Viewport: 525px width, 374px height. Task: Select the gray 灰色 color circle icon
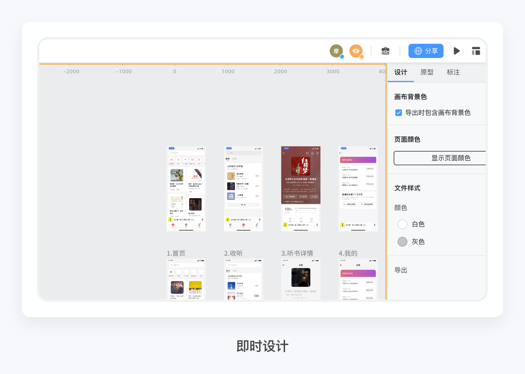click(x=402, y=241)
